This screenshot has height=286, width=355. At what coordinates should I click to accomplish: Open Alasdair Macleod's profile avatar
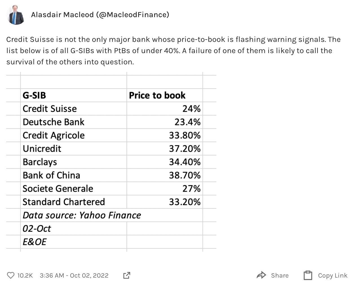16,15
